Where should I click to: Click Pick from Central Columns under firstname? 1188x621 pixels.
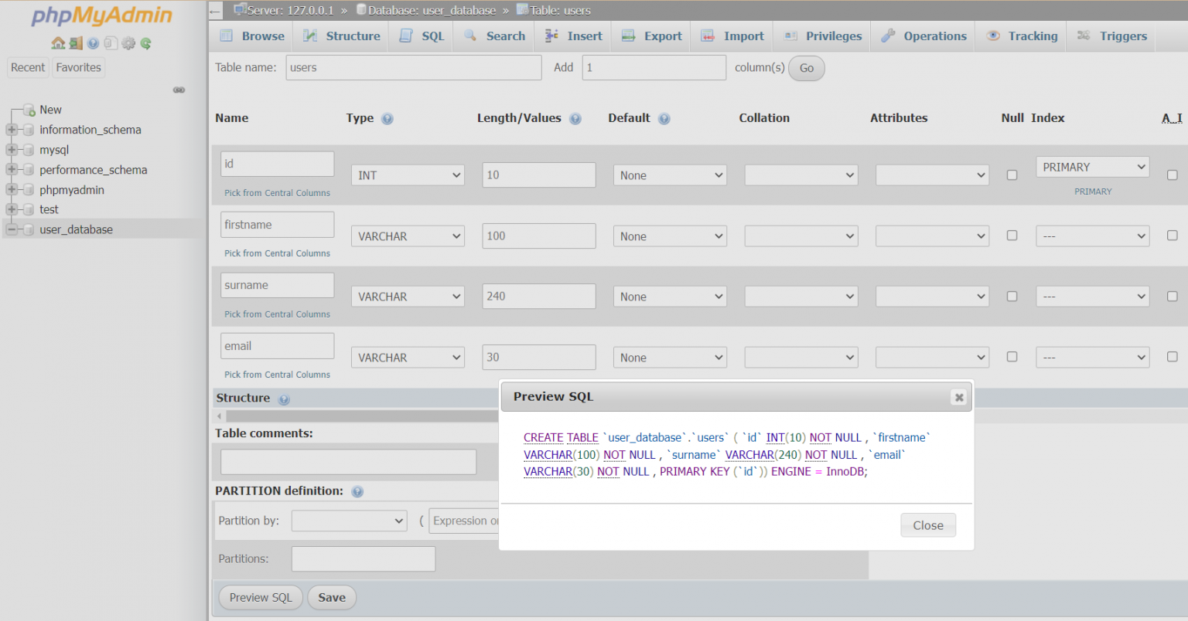point(277,253)
